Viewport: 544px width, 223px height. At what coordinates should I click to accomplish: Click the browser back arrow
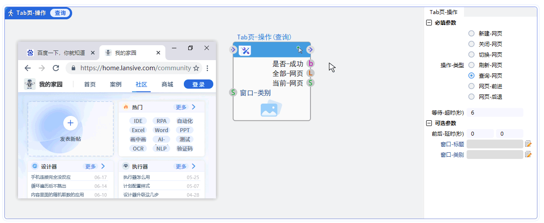28,68
